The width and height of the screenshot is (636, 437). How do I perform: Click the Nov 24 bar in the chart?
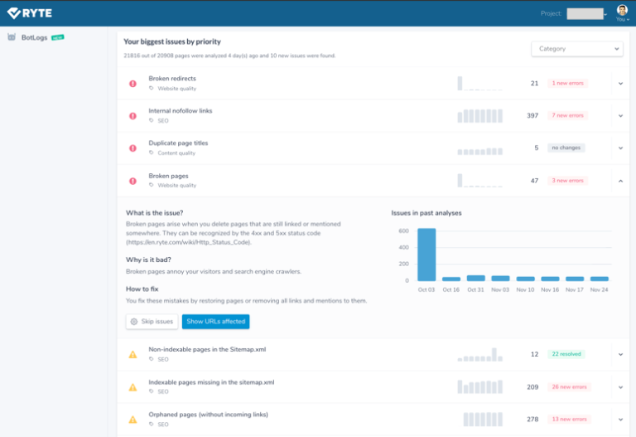pyautogui.click(x=599, y=279)
